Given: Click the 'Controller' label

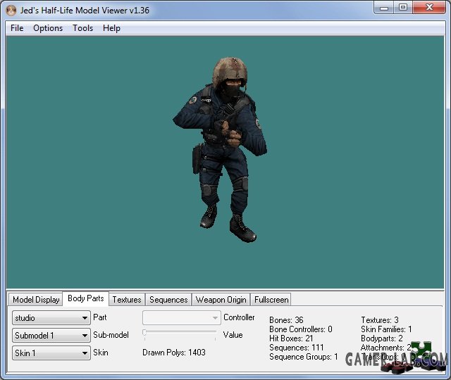Looking at the screenshot, I should pyautogui.click(x=239, y=317).
